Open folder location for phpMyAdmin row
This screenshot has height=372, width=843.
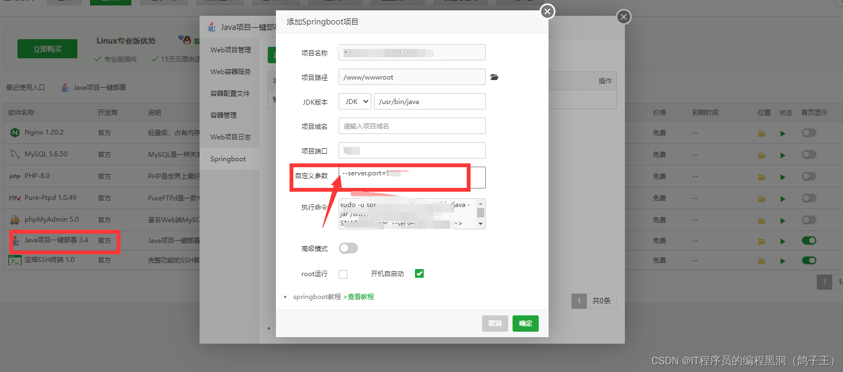(x=762, y=219)
